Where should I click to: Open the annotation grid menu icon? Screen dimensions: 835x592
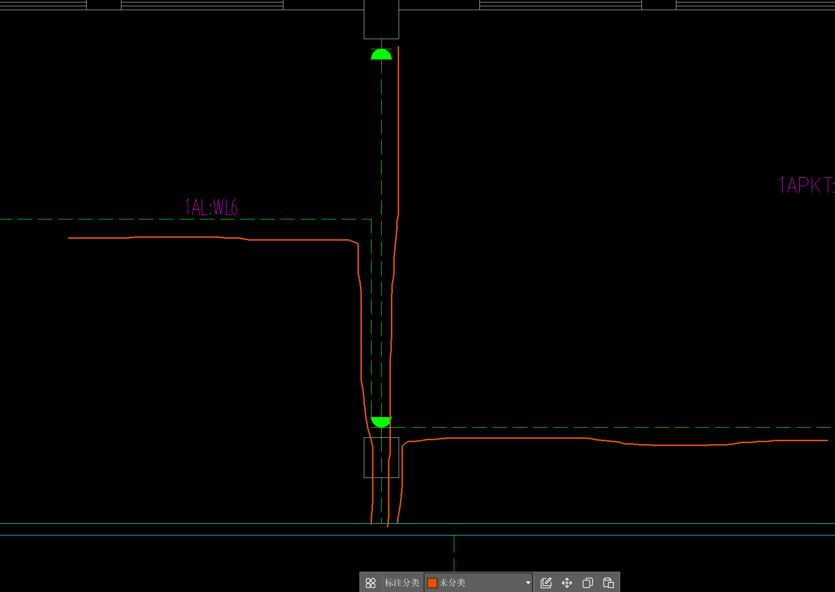pos(371,583)
